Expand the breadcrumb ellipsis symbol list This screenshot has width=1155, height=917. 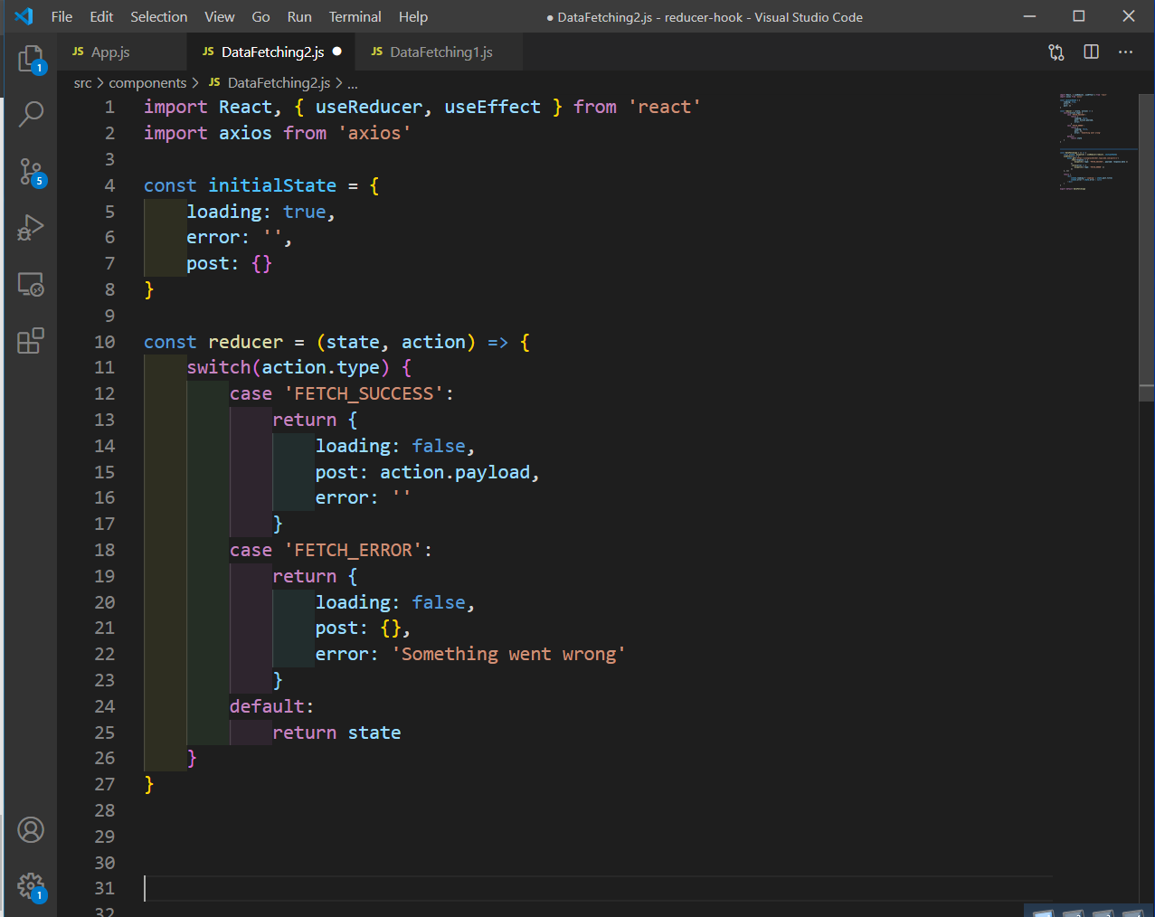pos(353,83)
